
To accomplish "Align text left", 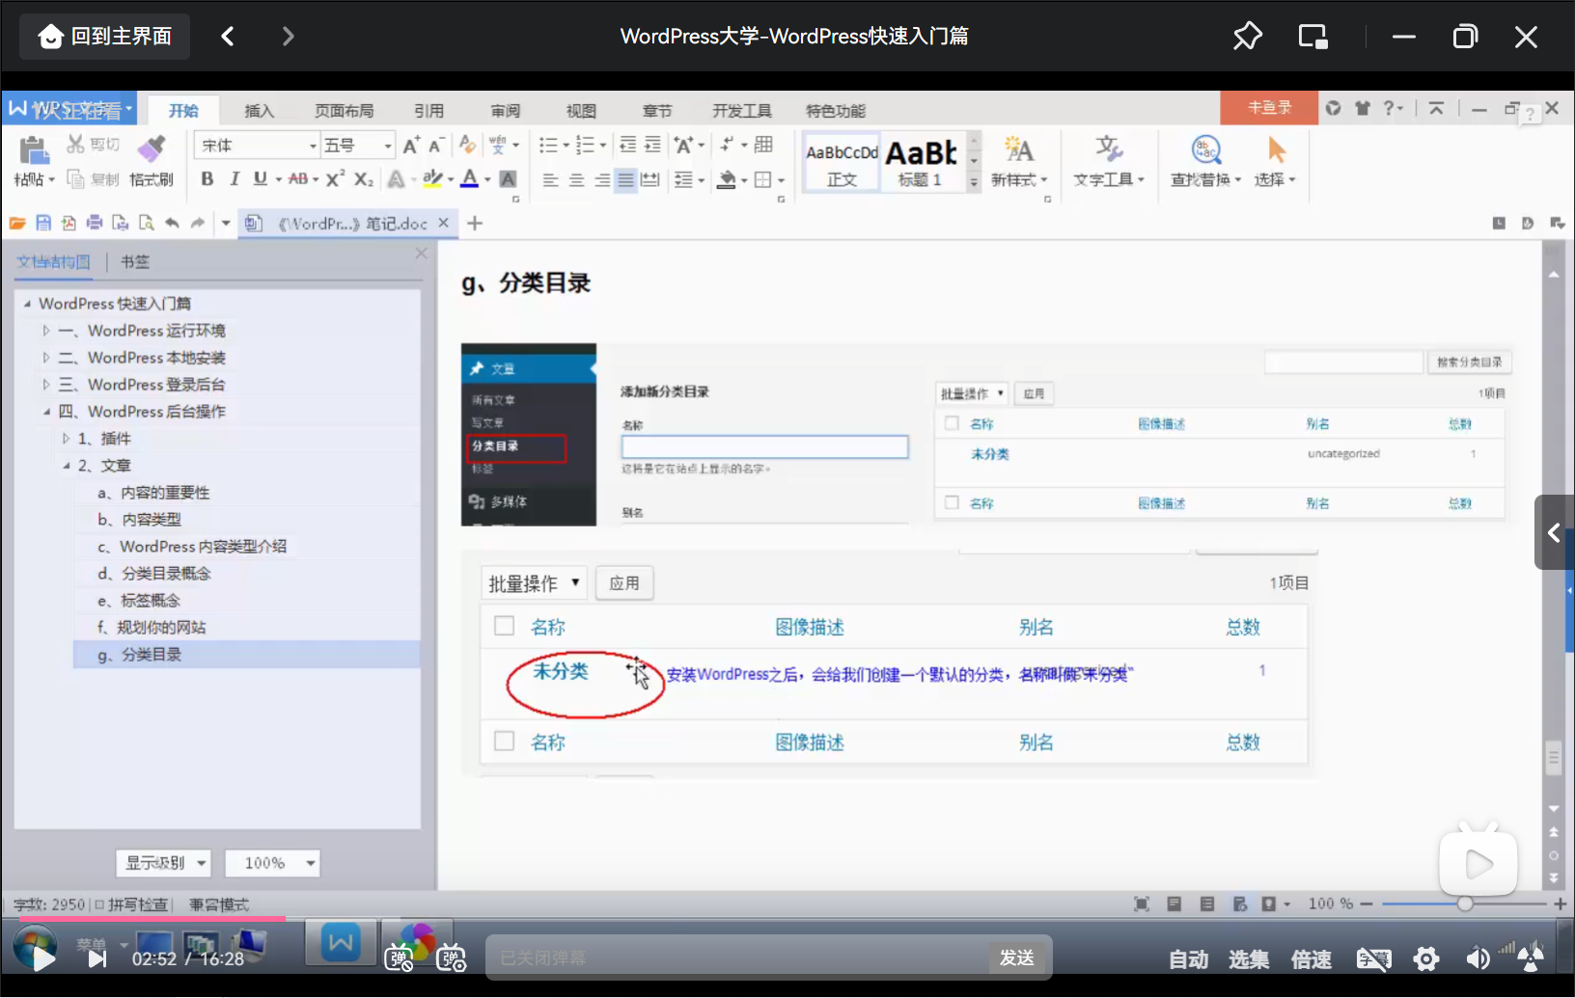I will click(x=550, y=180).
